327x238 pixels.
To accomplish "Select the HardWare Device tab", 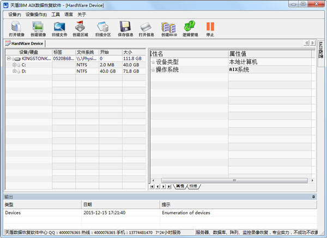I will pos(25,43).
